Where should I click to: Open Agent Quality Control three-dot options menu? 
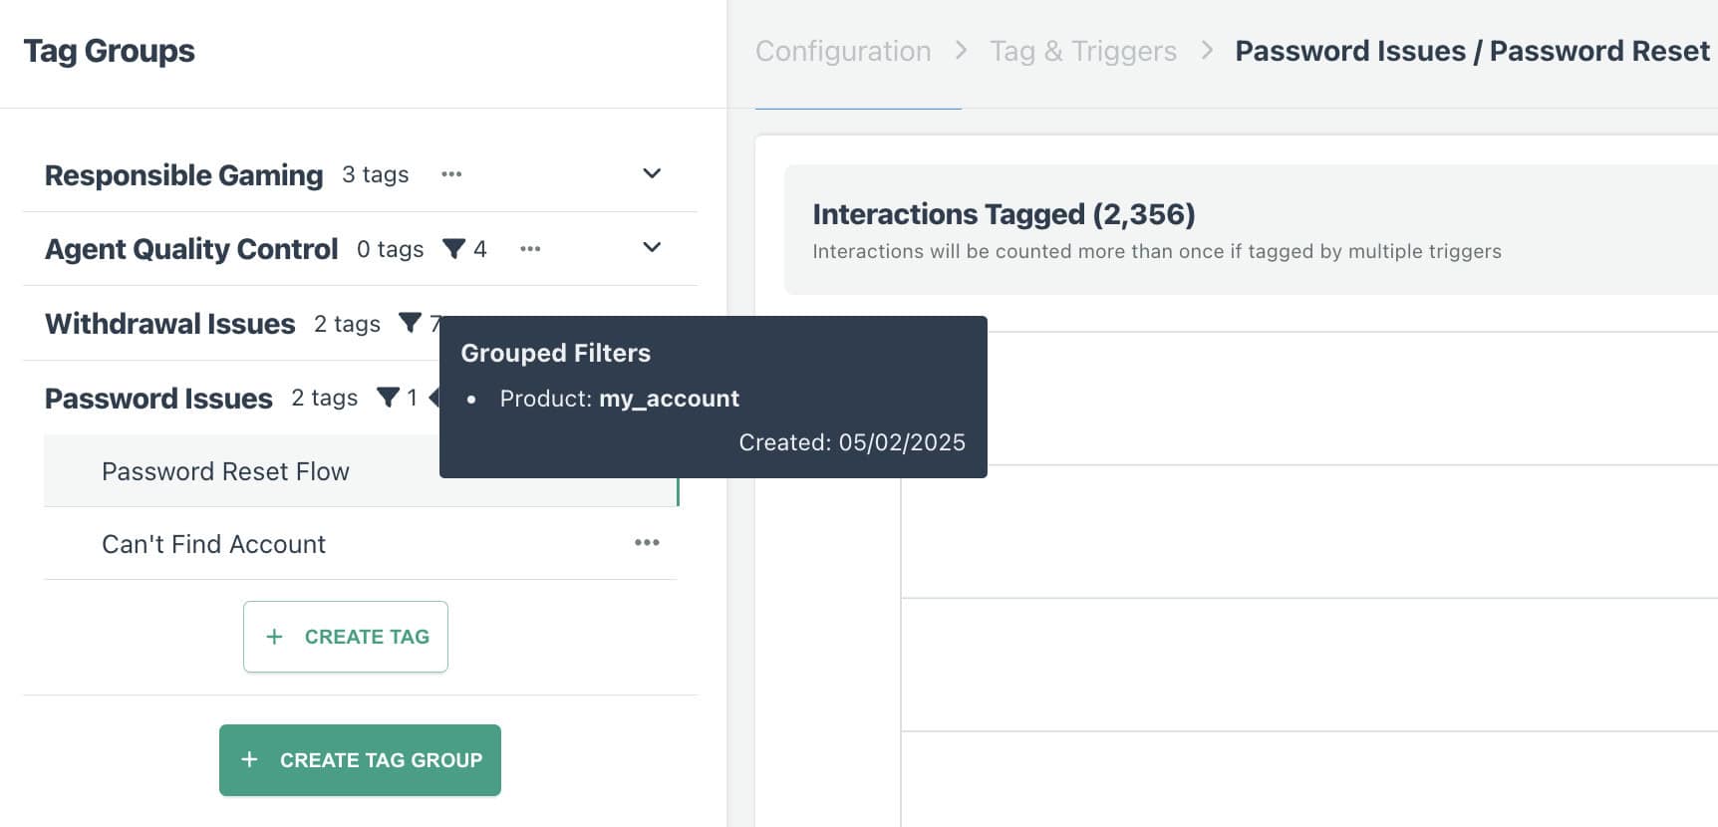click(530, 249)
